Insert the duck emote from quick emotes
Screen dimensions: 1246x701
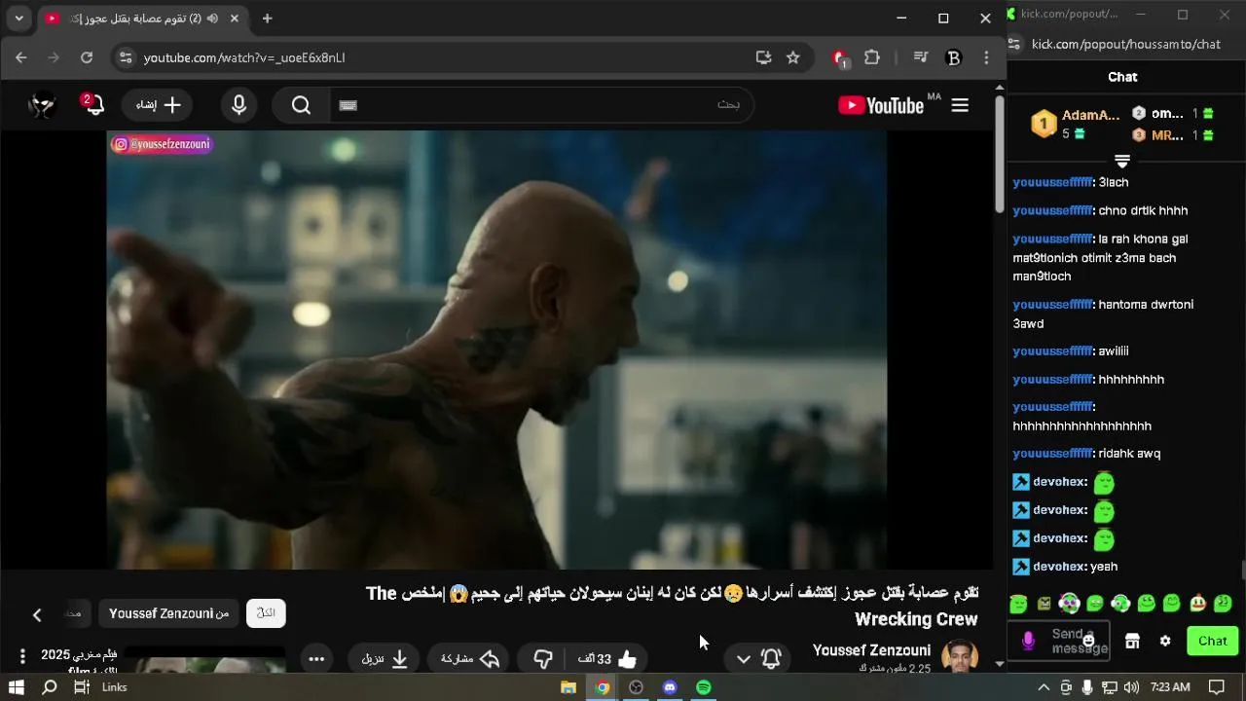click(1197, 604)
